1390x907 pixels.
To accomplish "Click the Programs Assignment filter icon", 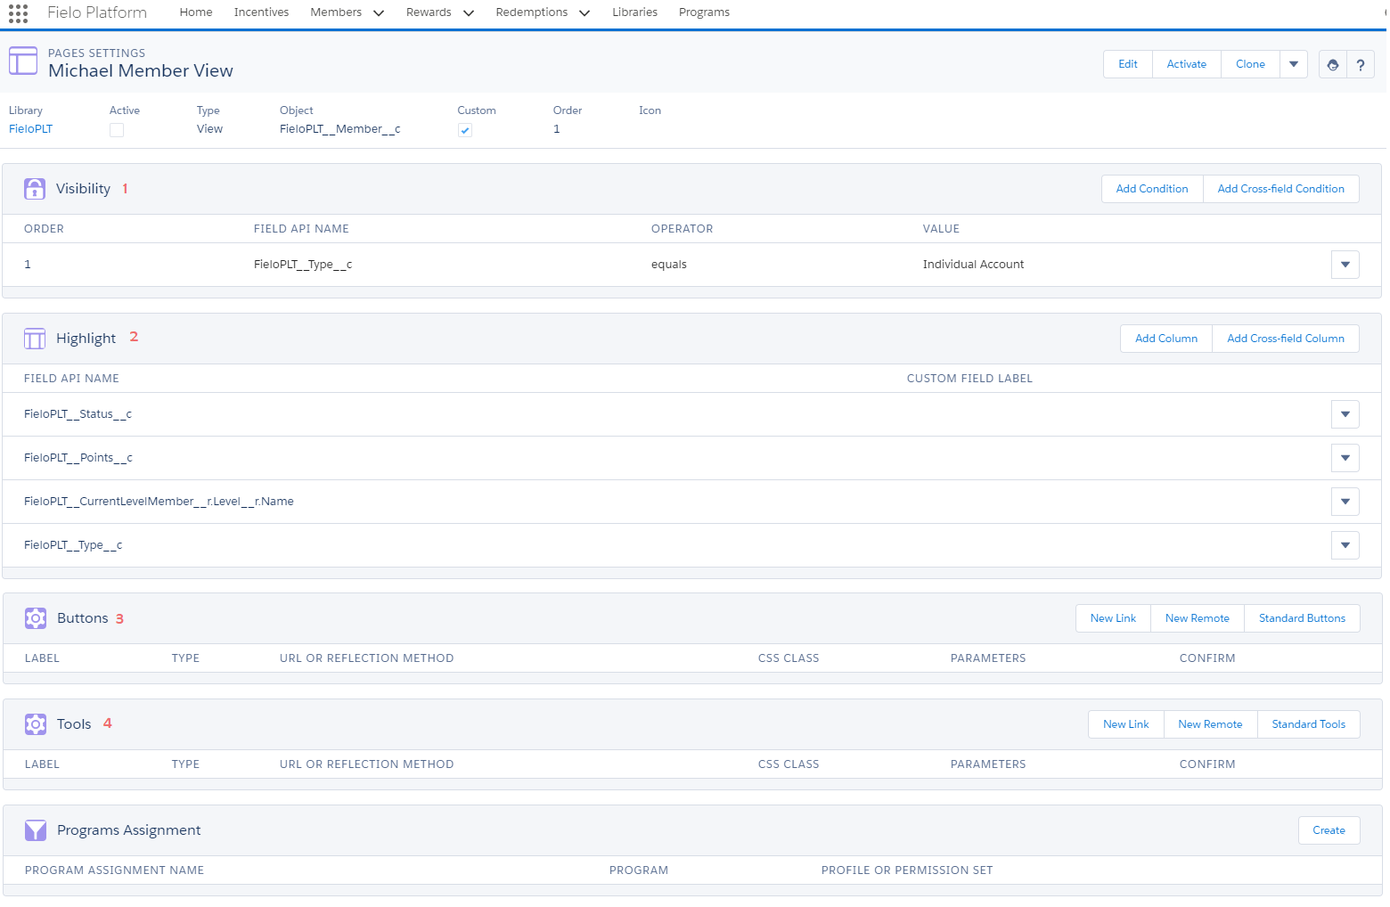I will [36, 830].
